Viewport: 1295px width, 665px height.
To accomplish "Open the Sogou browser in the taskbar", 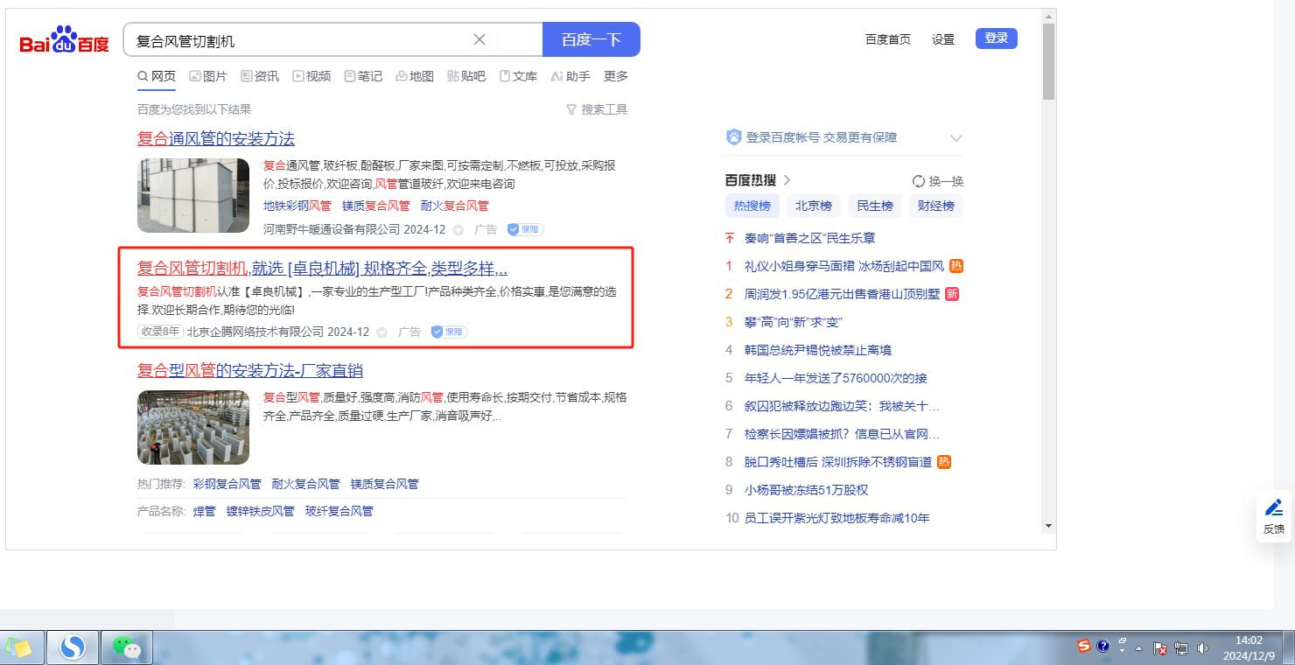I will point(73,647).
